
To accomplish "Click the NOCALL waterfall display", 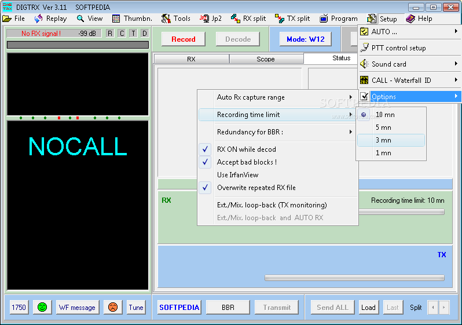I will 78,205.
